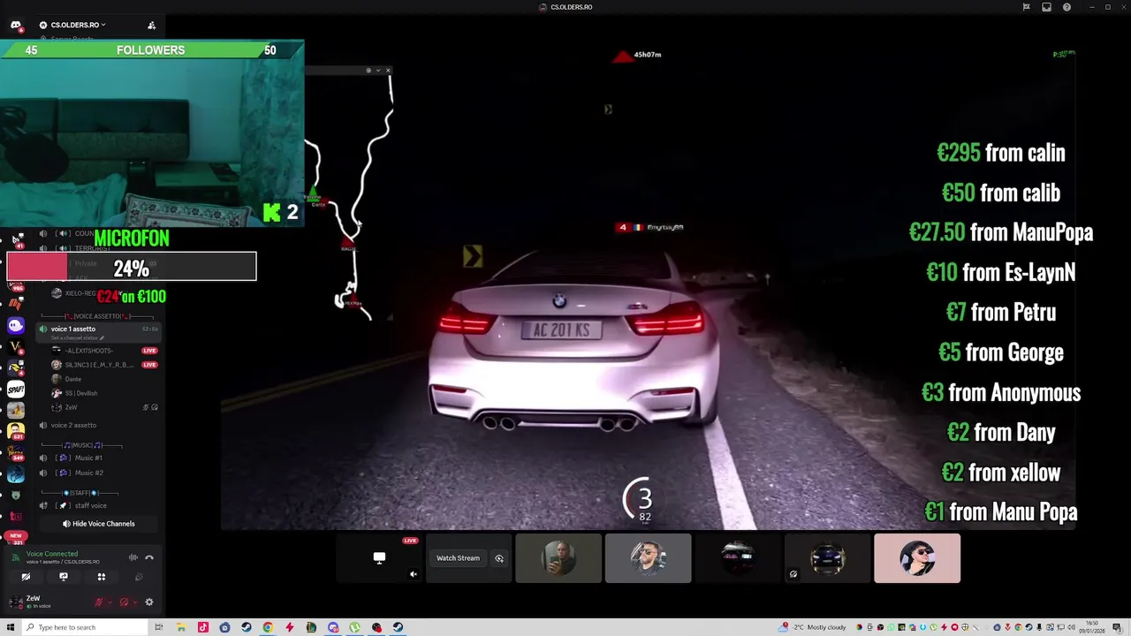Open Task View on the taskbar
1131x636 pixels.
pyautogui.click(x=159, y=627)
